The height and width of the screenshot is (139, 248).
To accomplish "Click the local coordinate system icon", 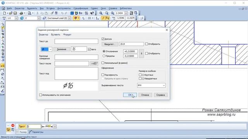I will (97, 18).
